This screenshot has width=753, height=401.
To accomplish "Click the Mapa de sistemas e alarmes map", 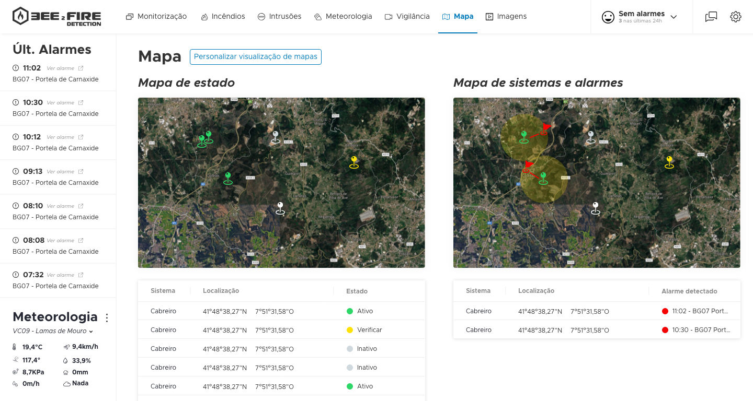I will [x=597, y=183].
